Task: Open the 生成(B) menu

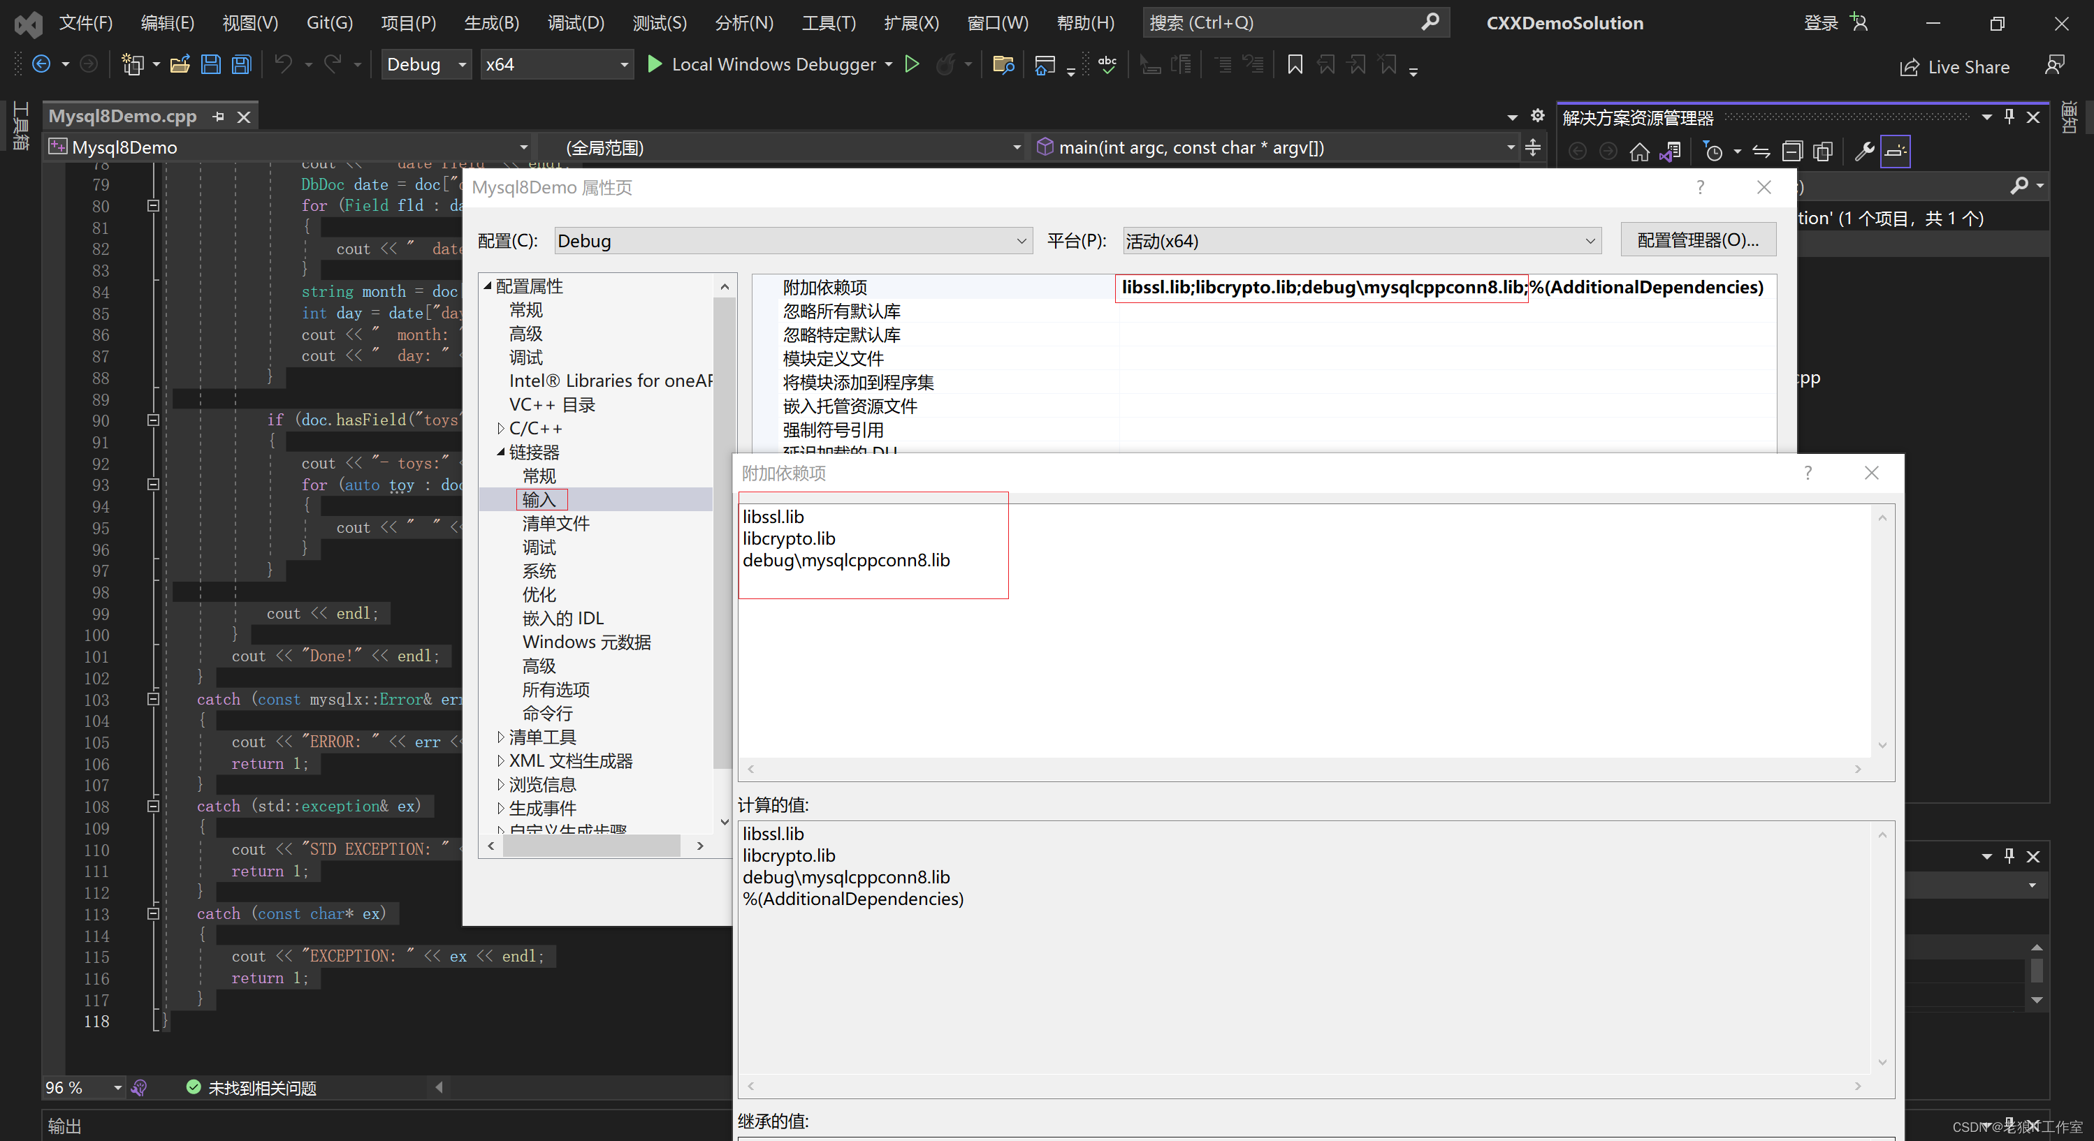Action: click(491, 23)
